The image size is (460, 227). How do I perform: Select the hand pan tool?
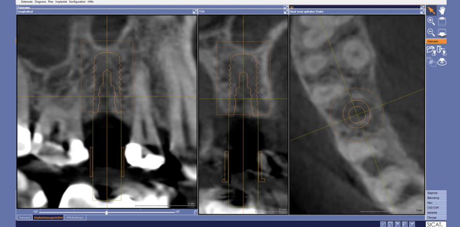[442, 10]
